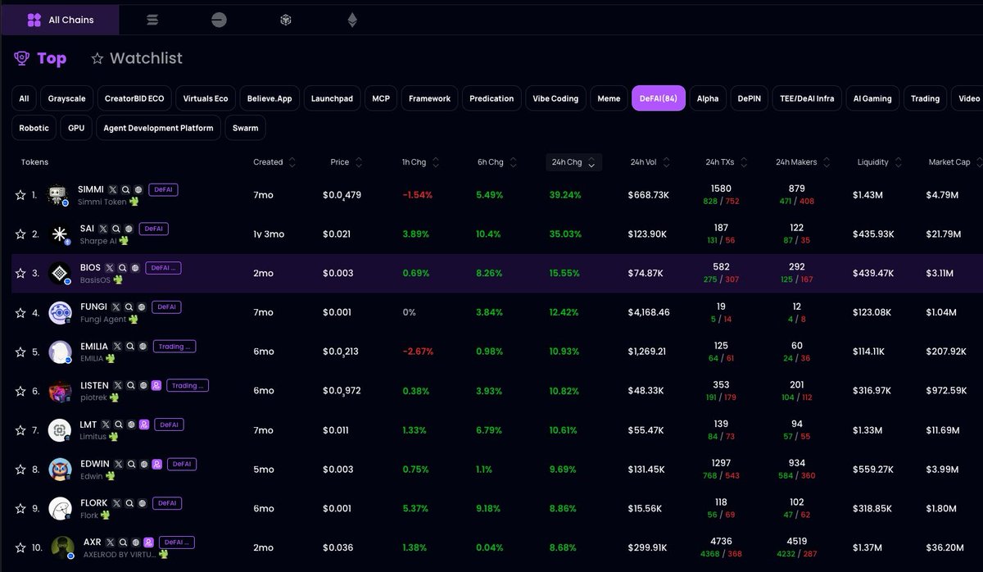
Task: Open BIOS website globe icon
Action: coord(135,267)
